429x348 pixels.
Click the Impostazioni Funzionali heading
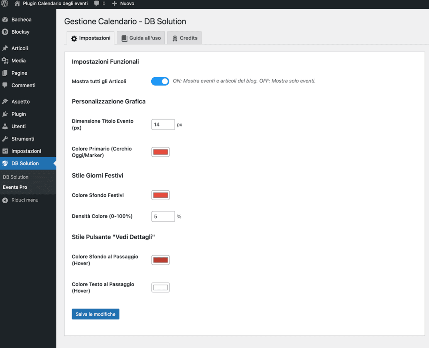(105, 62)
